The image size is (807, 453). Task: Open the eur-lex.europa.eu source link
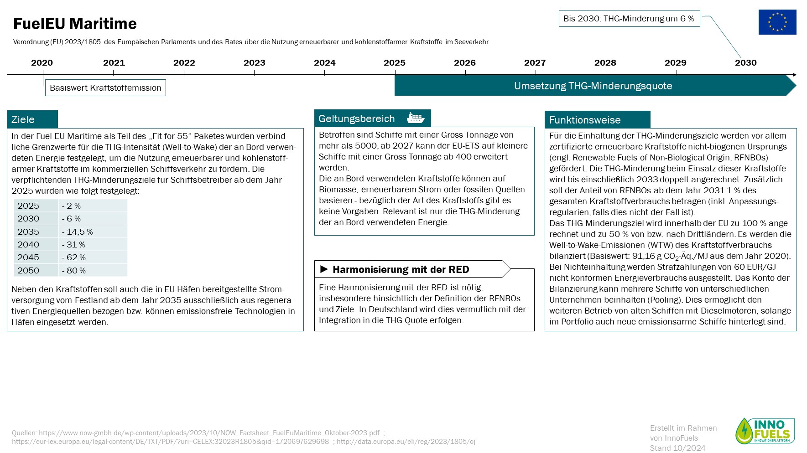170,442
